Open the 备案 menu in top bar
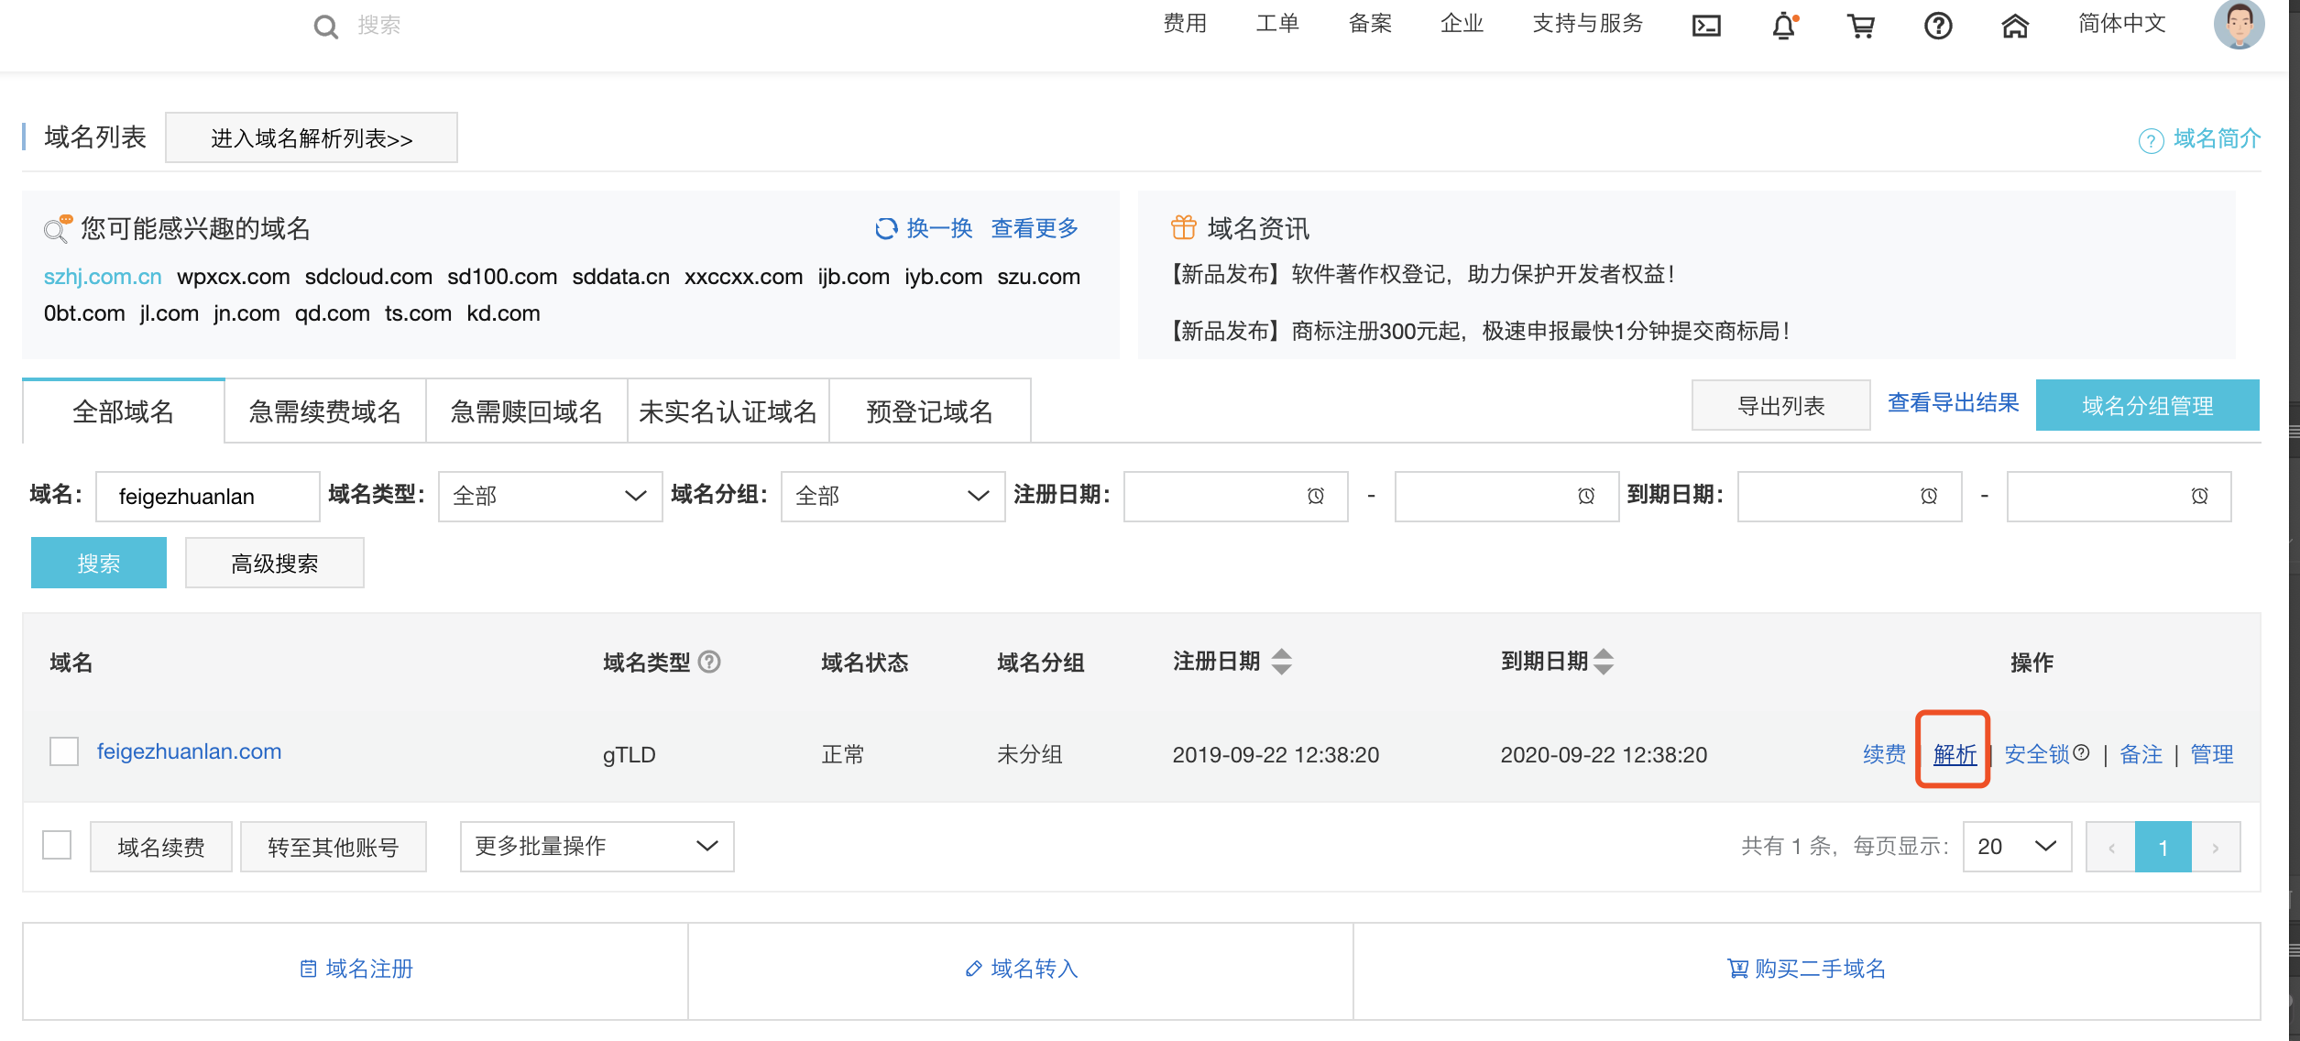The image size is (2300, 1041). [x=1368, y=24]
